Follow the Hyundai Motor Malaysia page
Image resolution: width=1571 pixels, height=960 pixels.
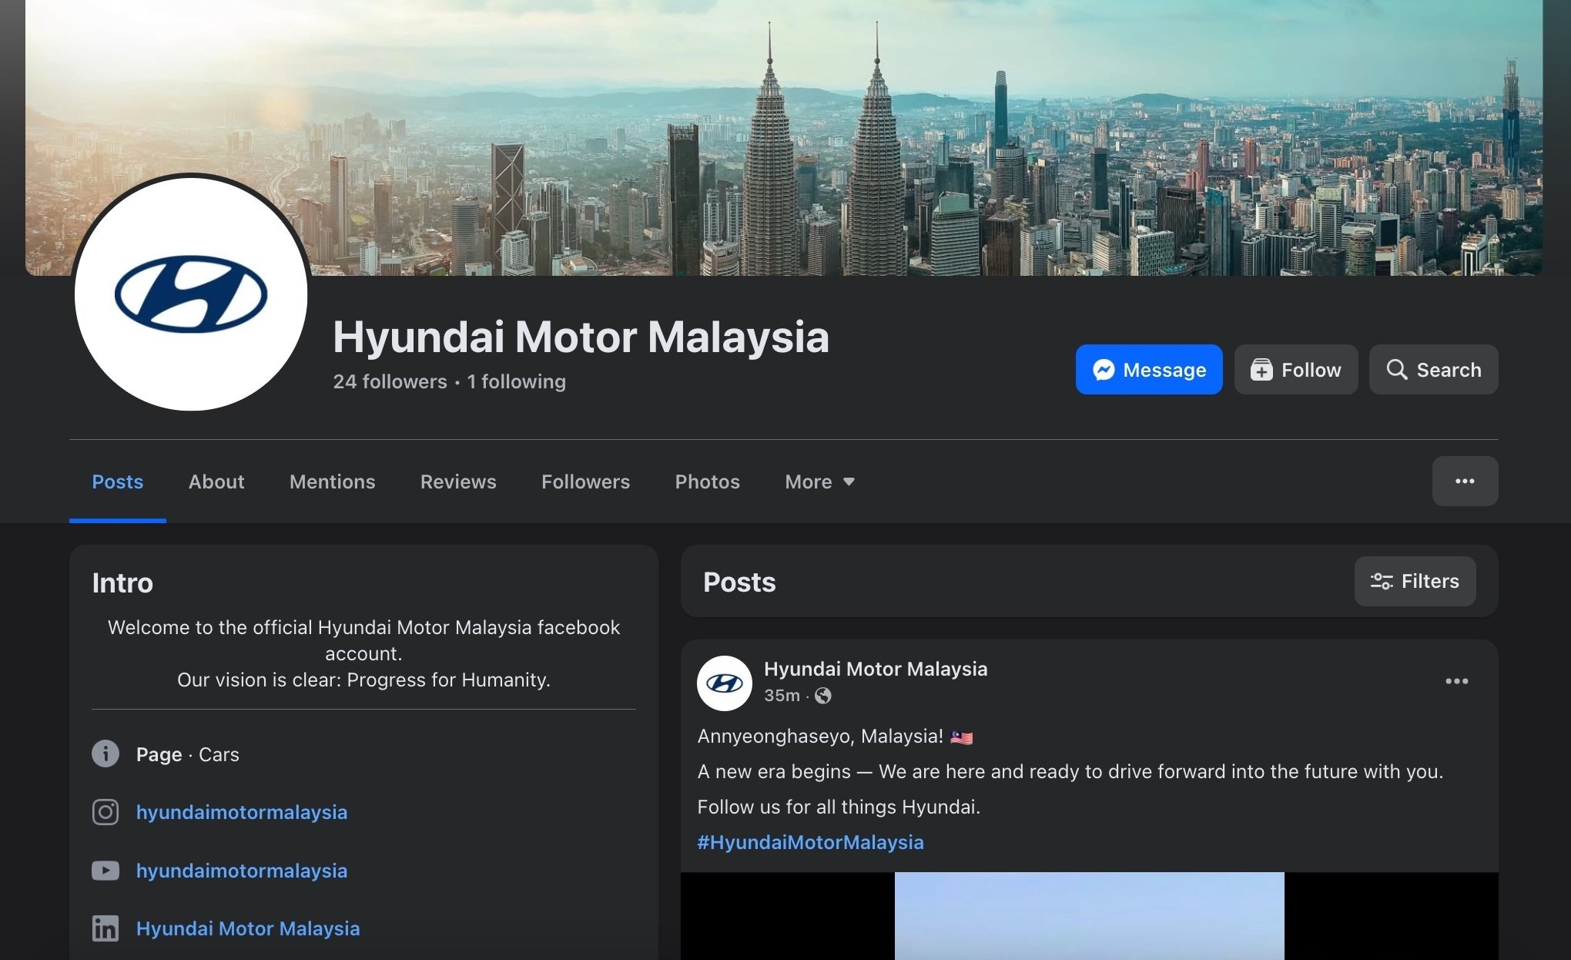pos(1295,370)
